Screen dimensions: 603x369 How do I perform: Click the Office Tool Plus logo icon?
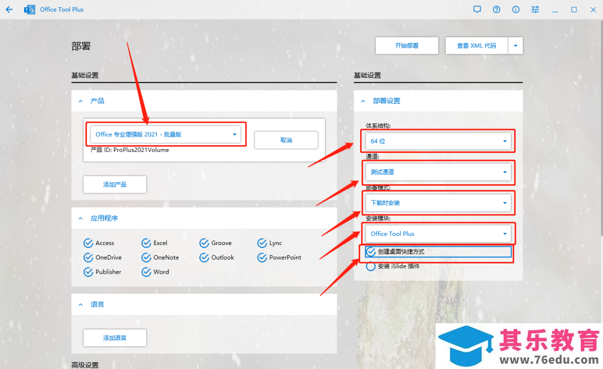29,9
